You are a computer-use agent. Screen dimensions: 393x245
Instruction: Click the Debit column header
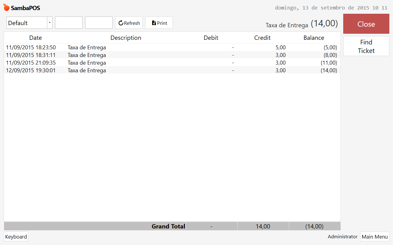click(211, 38)
